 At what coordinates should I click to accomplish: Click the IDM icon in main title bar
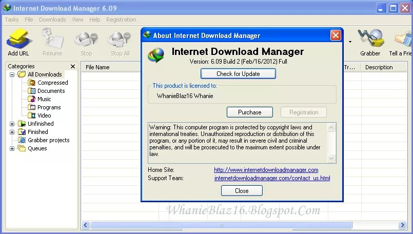pos(7,8)
